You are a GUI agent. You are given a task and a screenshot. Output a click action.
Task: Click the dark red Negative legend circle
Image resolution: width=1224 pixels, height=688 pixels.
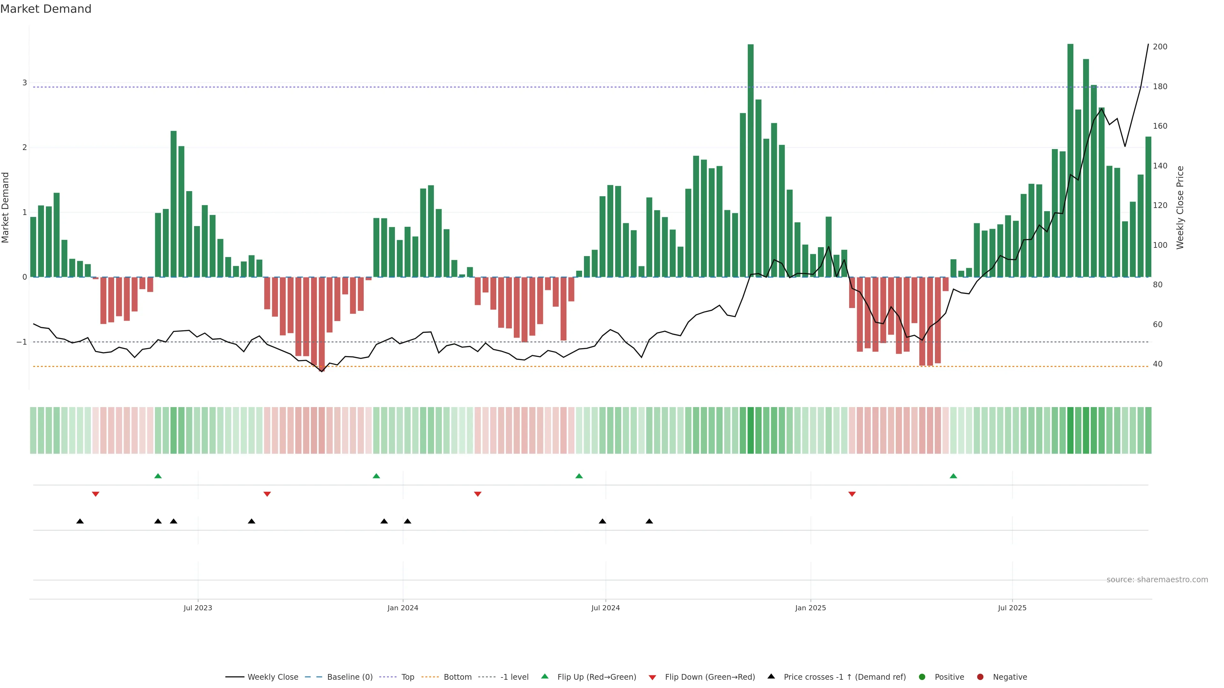tap(980, 677)
